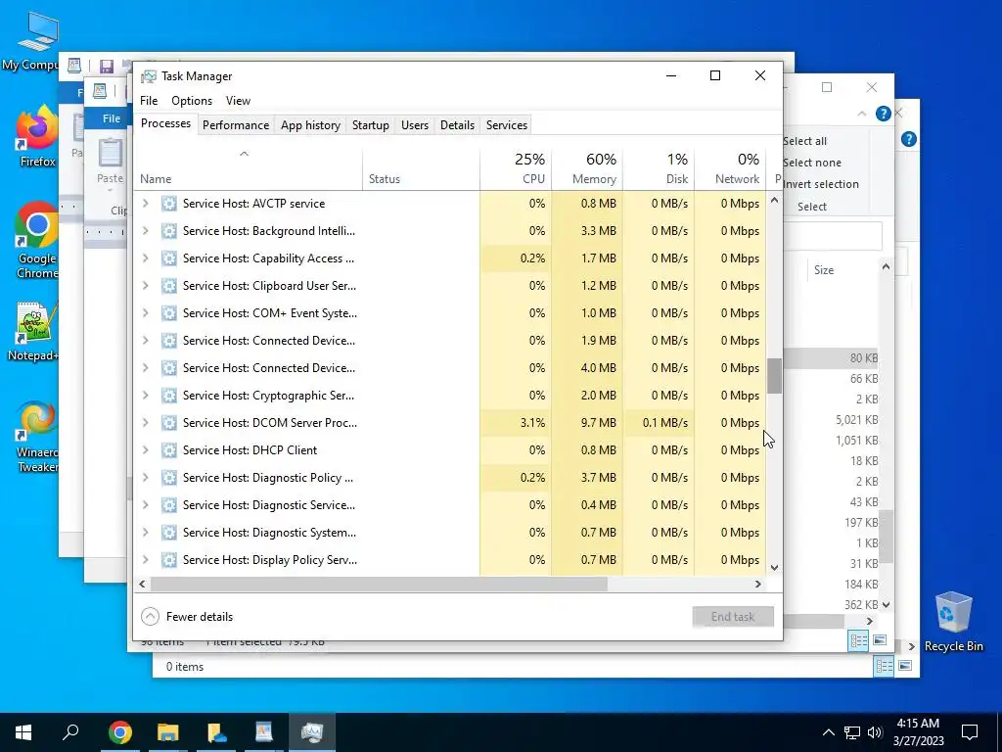
Task: Click Select none in Explorer ribbon
Action: [811, 163]
